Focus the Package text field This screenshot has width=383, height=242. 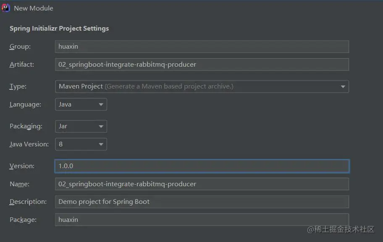click(202, 220)
